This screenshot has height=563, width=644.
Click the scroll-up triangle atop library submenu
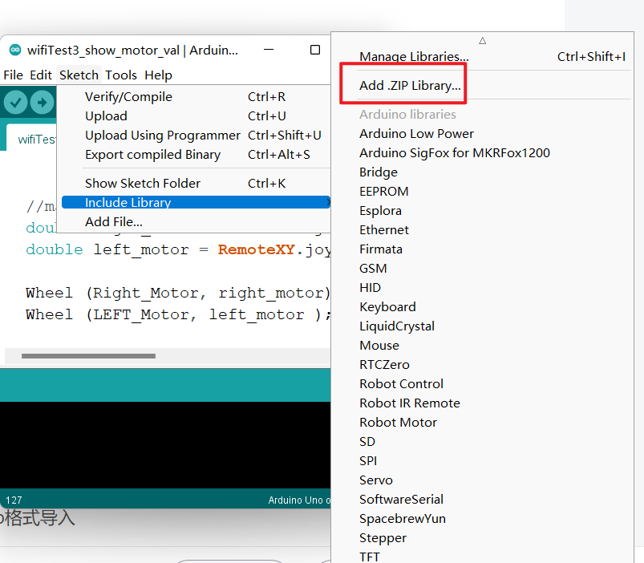coord(483,41)
